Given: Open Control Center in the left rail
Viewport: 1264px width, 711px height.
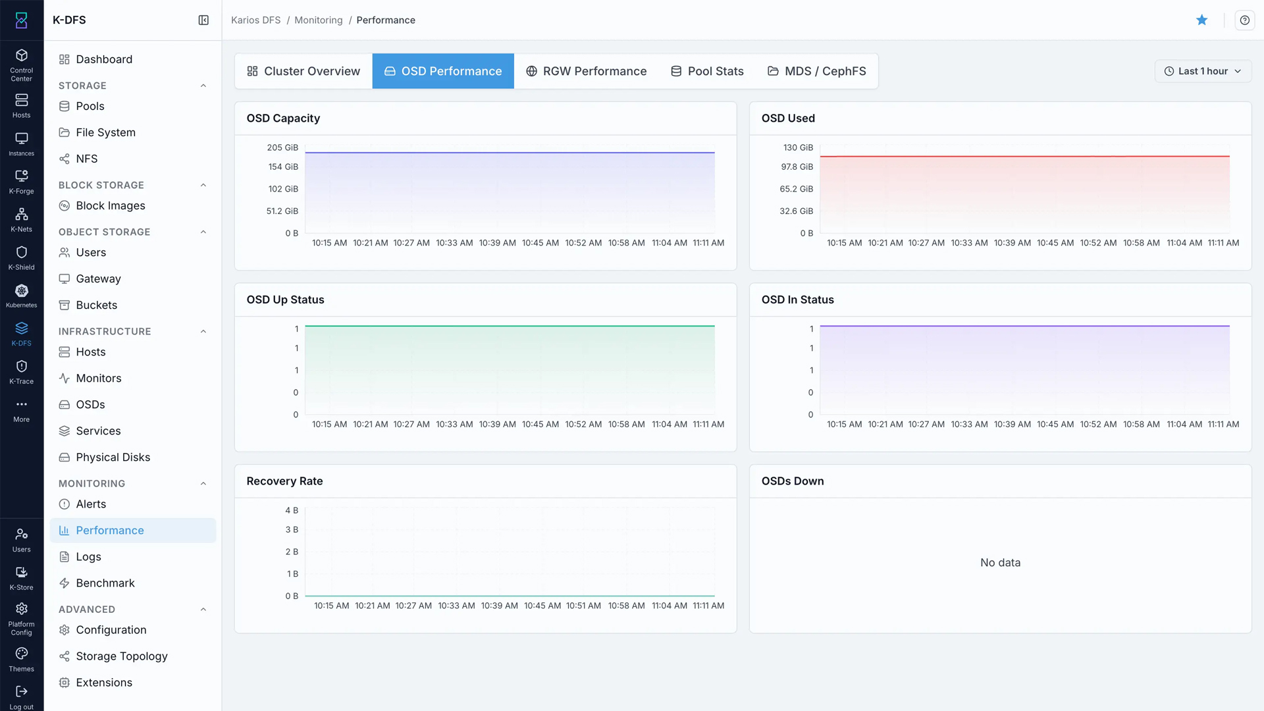Looking at the screenshot, I should click(x=21, y=65).
